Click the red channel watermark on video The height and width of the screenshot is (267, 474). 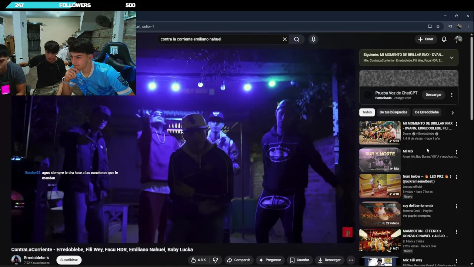coord(347,232)
